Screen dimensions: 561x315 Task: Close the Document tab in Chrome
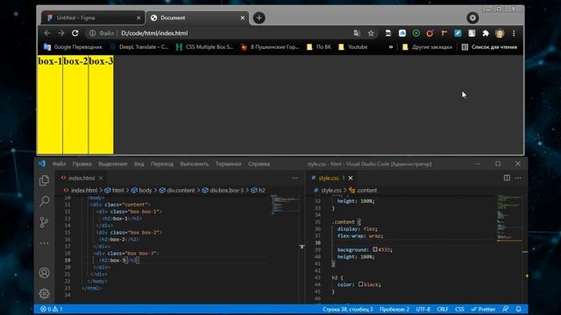point(242,17)
